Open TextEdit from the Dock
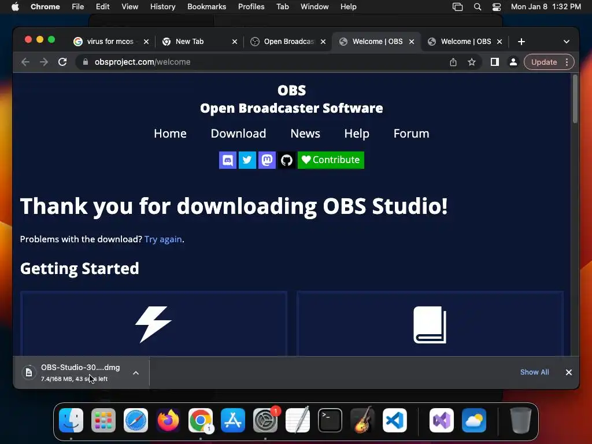The height and width of the screenshot is (444, 592). (298, 420)
